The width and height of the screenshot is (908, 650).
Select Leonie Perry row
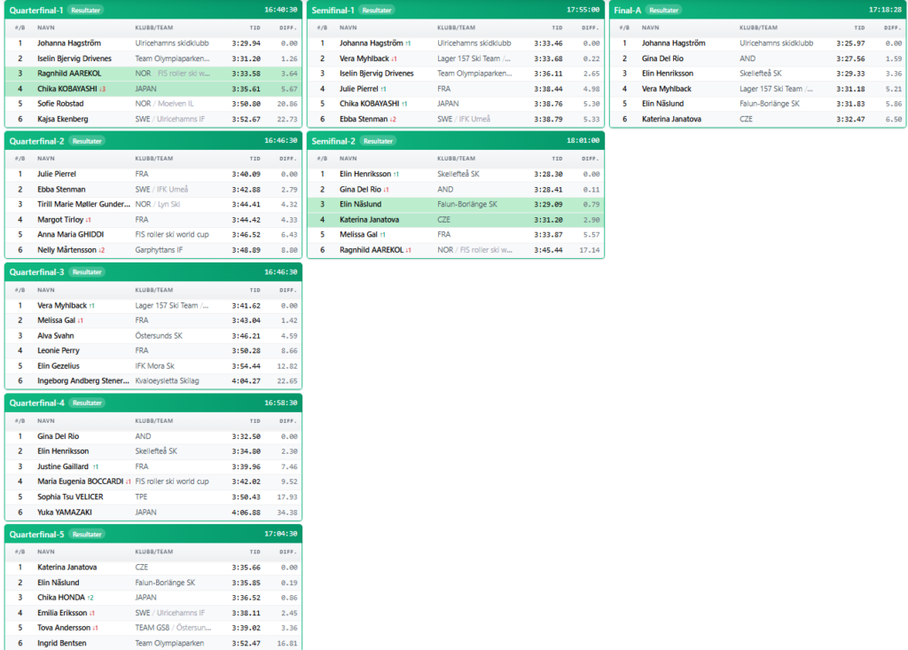pos(153,350)
